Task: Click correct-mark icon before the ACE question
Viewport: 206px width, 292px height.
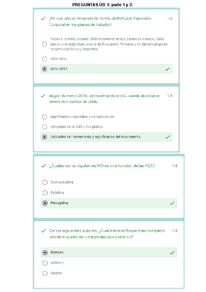Action: pyautogui.click(x=43, y=166)
